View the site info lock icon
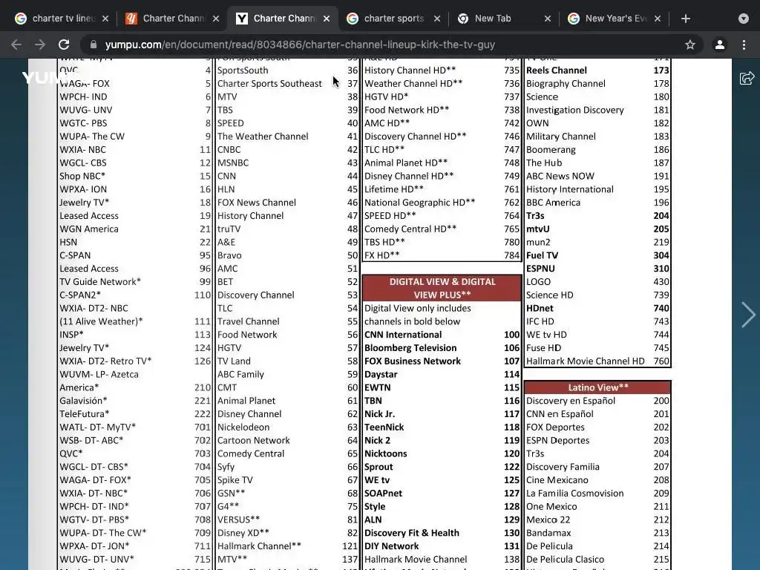This screenshot has width=760, height=570. pos(93,45)
